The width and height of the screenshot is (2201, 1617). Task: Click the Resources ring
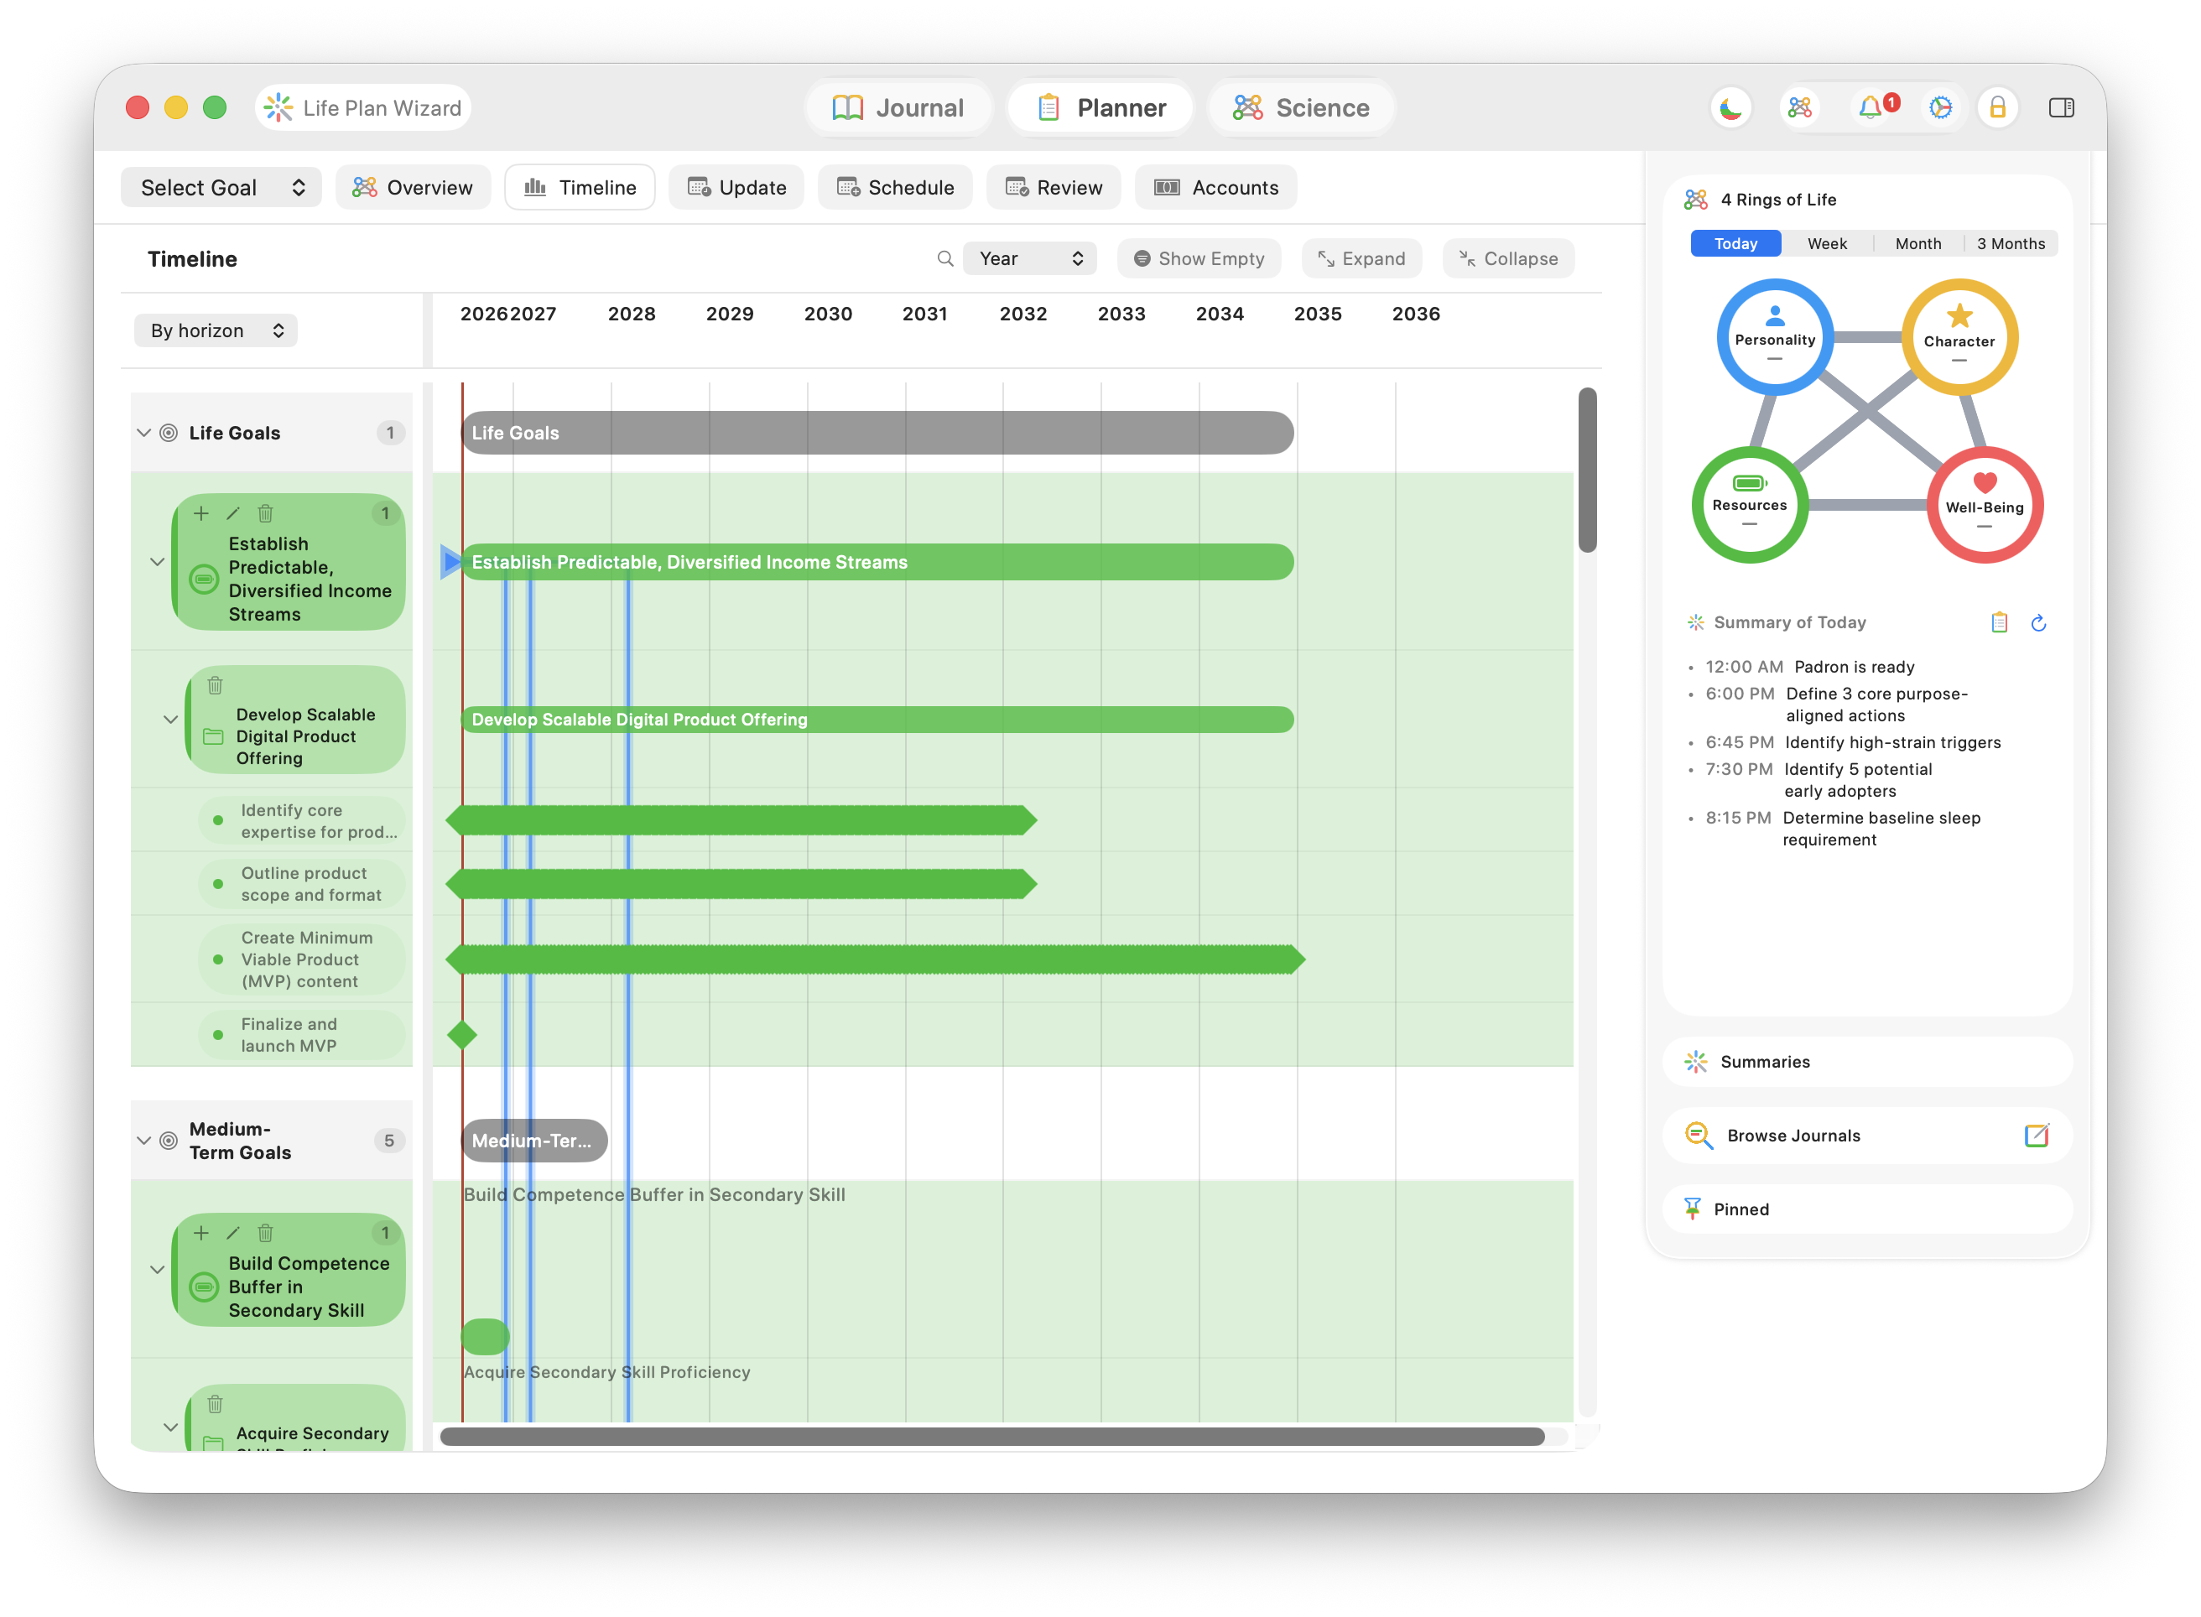pos(1749,505)
